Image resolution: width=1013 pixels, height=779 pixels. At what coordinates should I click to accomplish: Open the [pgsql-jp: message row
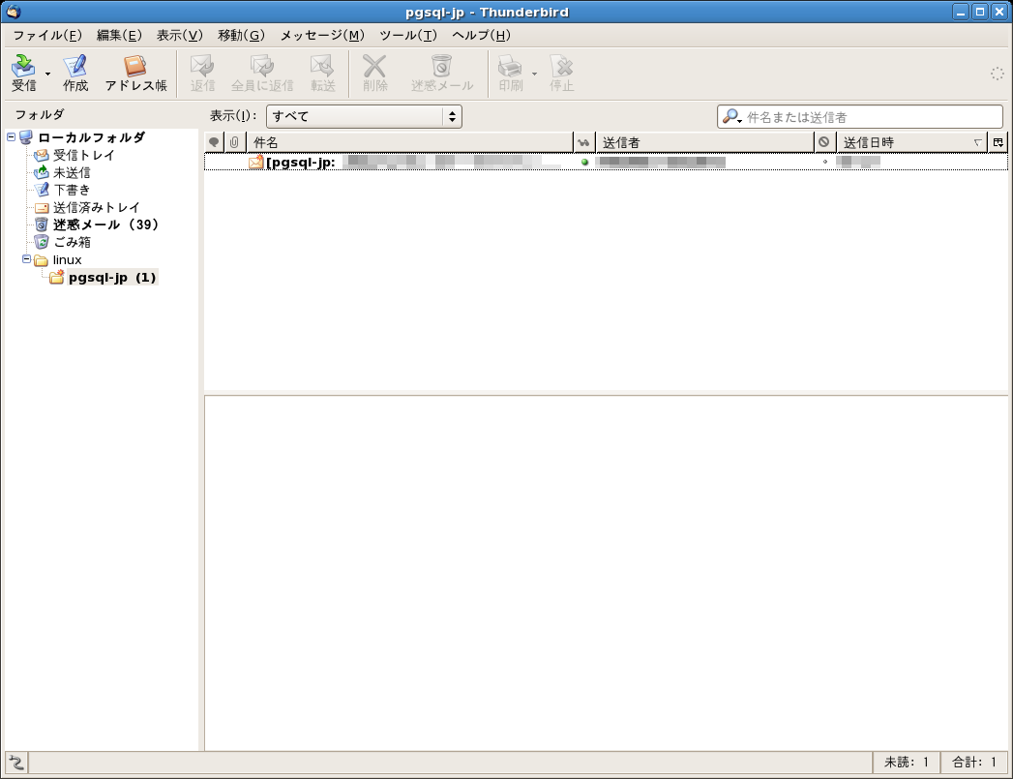tap(606, 163)
